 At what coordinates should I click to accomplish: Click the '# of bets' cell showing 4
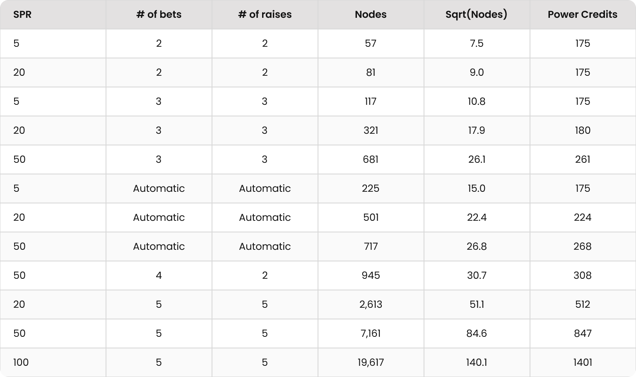coord(159,275)
